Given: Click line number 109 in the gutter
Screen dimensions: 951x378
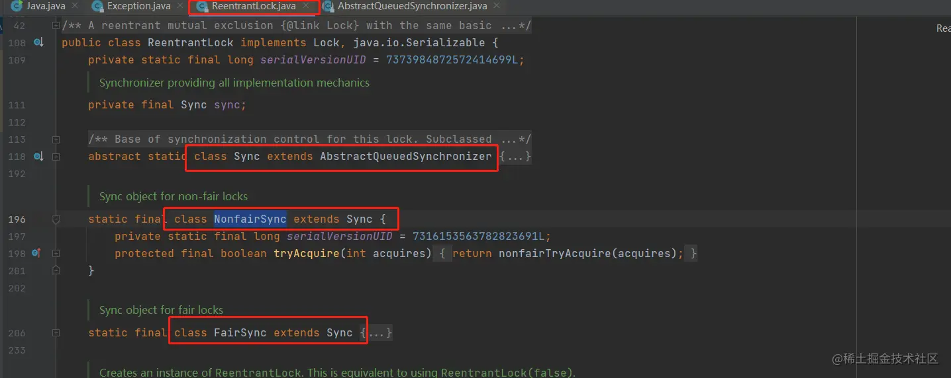Looking at the screenshot, I should [17, 60].
